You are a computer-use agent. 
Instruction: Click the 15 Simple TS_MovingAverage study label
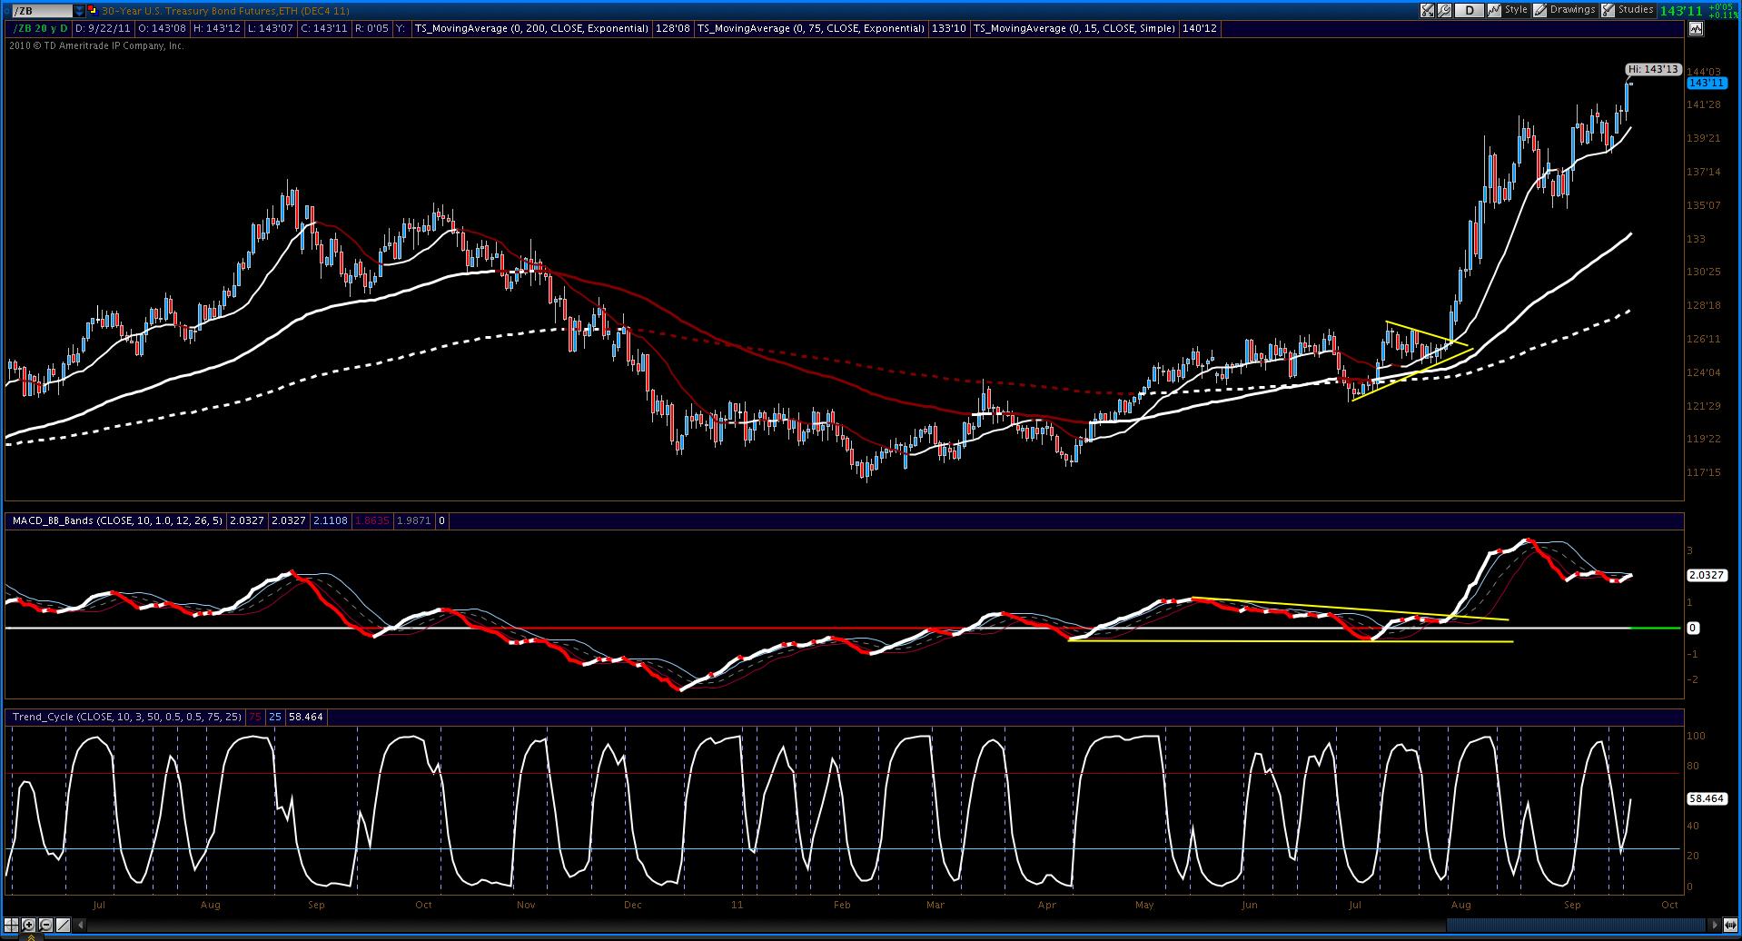tap(1075, 29)
